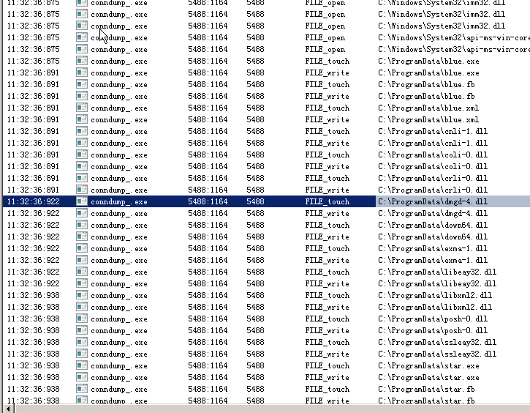
Task: Click the process icon in the FILE_touch libxml2.dll row
Action: 82,295
